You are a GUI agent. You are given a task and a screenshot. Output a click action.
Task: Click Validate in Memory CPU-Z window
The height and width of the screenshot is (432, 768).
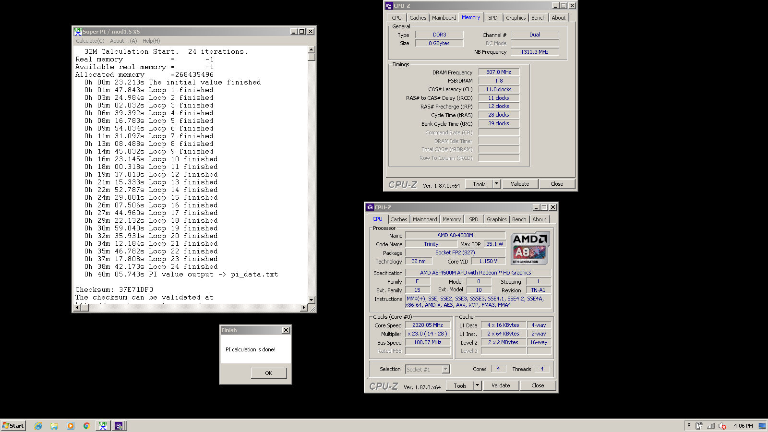(520, 184)
